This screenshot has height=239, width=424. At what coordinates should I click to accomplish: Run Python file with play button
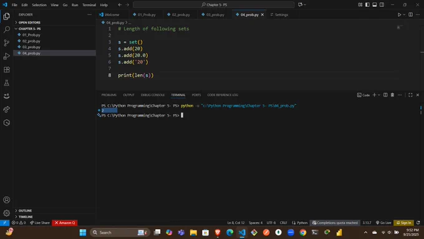tap(399, 14)
